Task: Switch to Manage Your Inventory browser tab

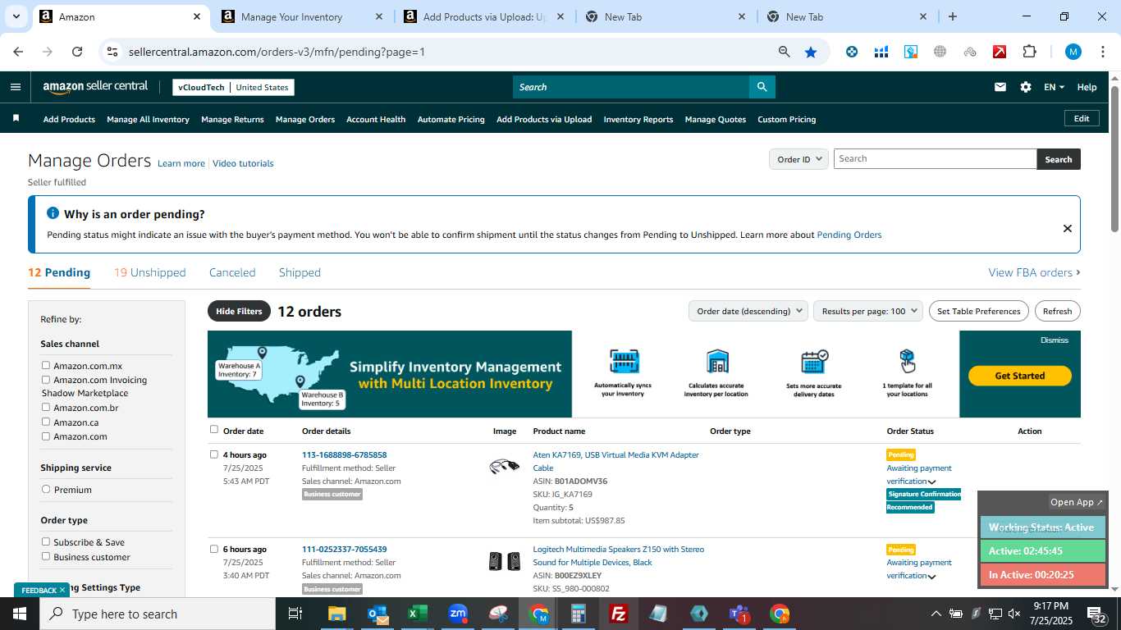Action: pos(291,16)
